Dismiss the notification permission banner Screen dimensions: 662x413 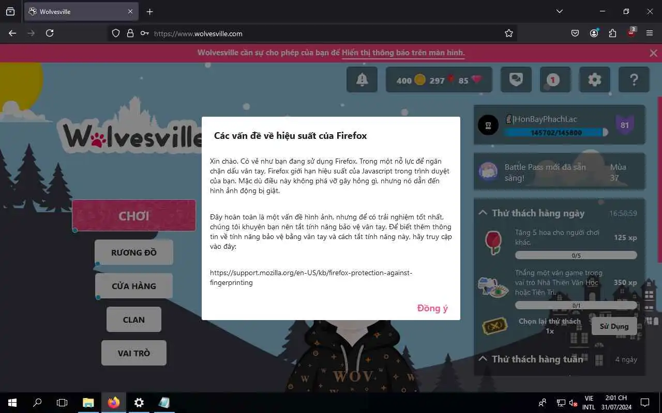coord(653,53)
